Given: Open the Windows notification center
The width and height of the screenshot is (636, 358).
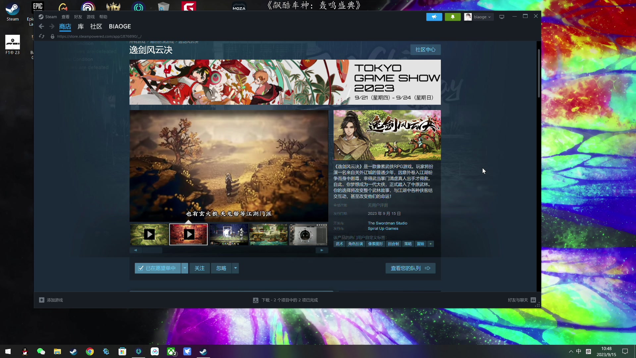Looking at the screenshot, I should pos(625,351).
